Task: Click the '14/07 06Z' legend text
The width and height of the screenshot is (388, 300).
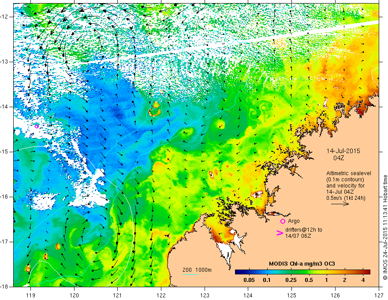Action: [x=298, y=236]
